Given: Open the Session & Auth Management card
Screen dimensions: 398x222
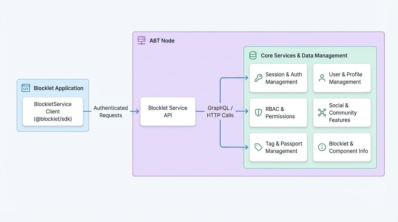Looking at the screenshot, I should point(278,78).
